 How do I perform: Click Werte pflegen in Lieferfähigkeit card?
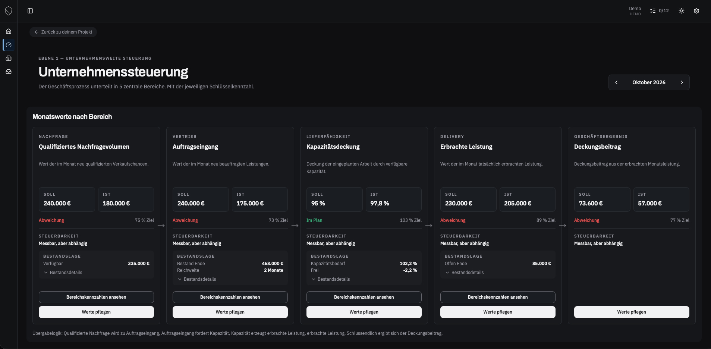(364, 312)
